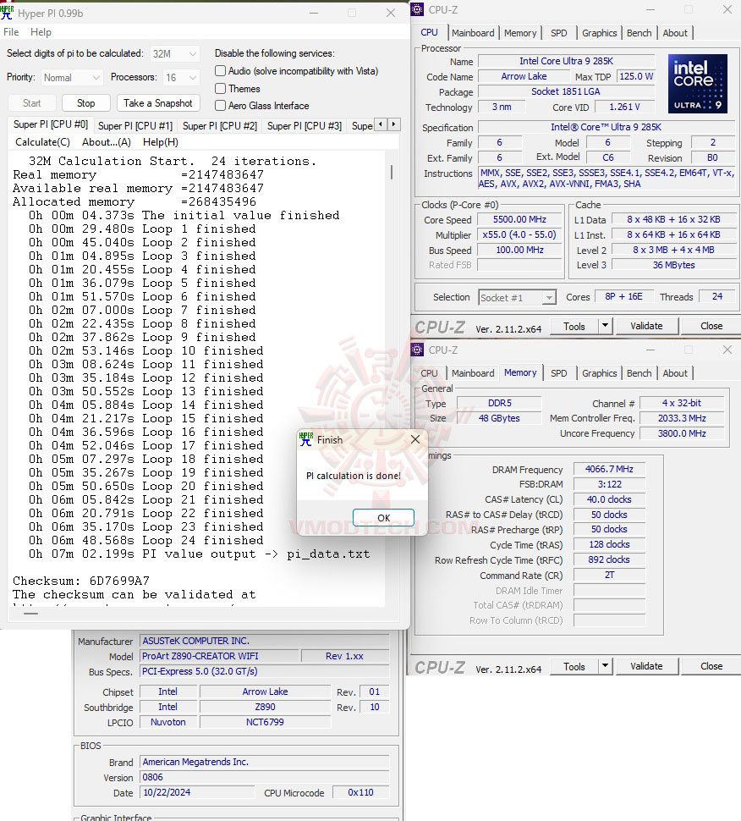The height and width of the screenshot is (821, 741).
Task: Open the digits of pi 32M dropdown
Action: [x=175, y=53]
